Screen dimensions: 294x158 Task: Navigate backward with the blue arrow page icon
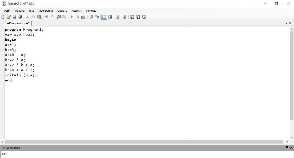tap(58, 17)
